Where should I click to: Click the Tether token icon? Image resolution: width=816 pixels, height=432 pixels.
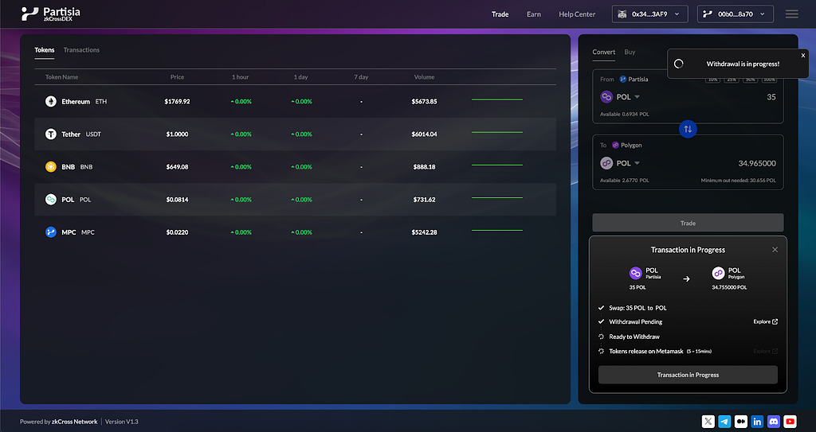coord(50,134)
